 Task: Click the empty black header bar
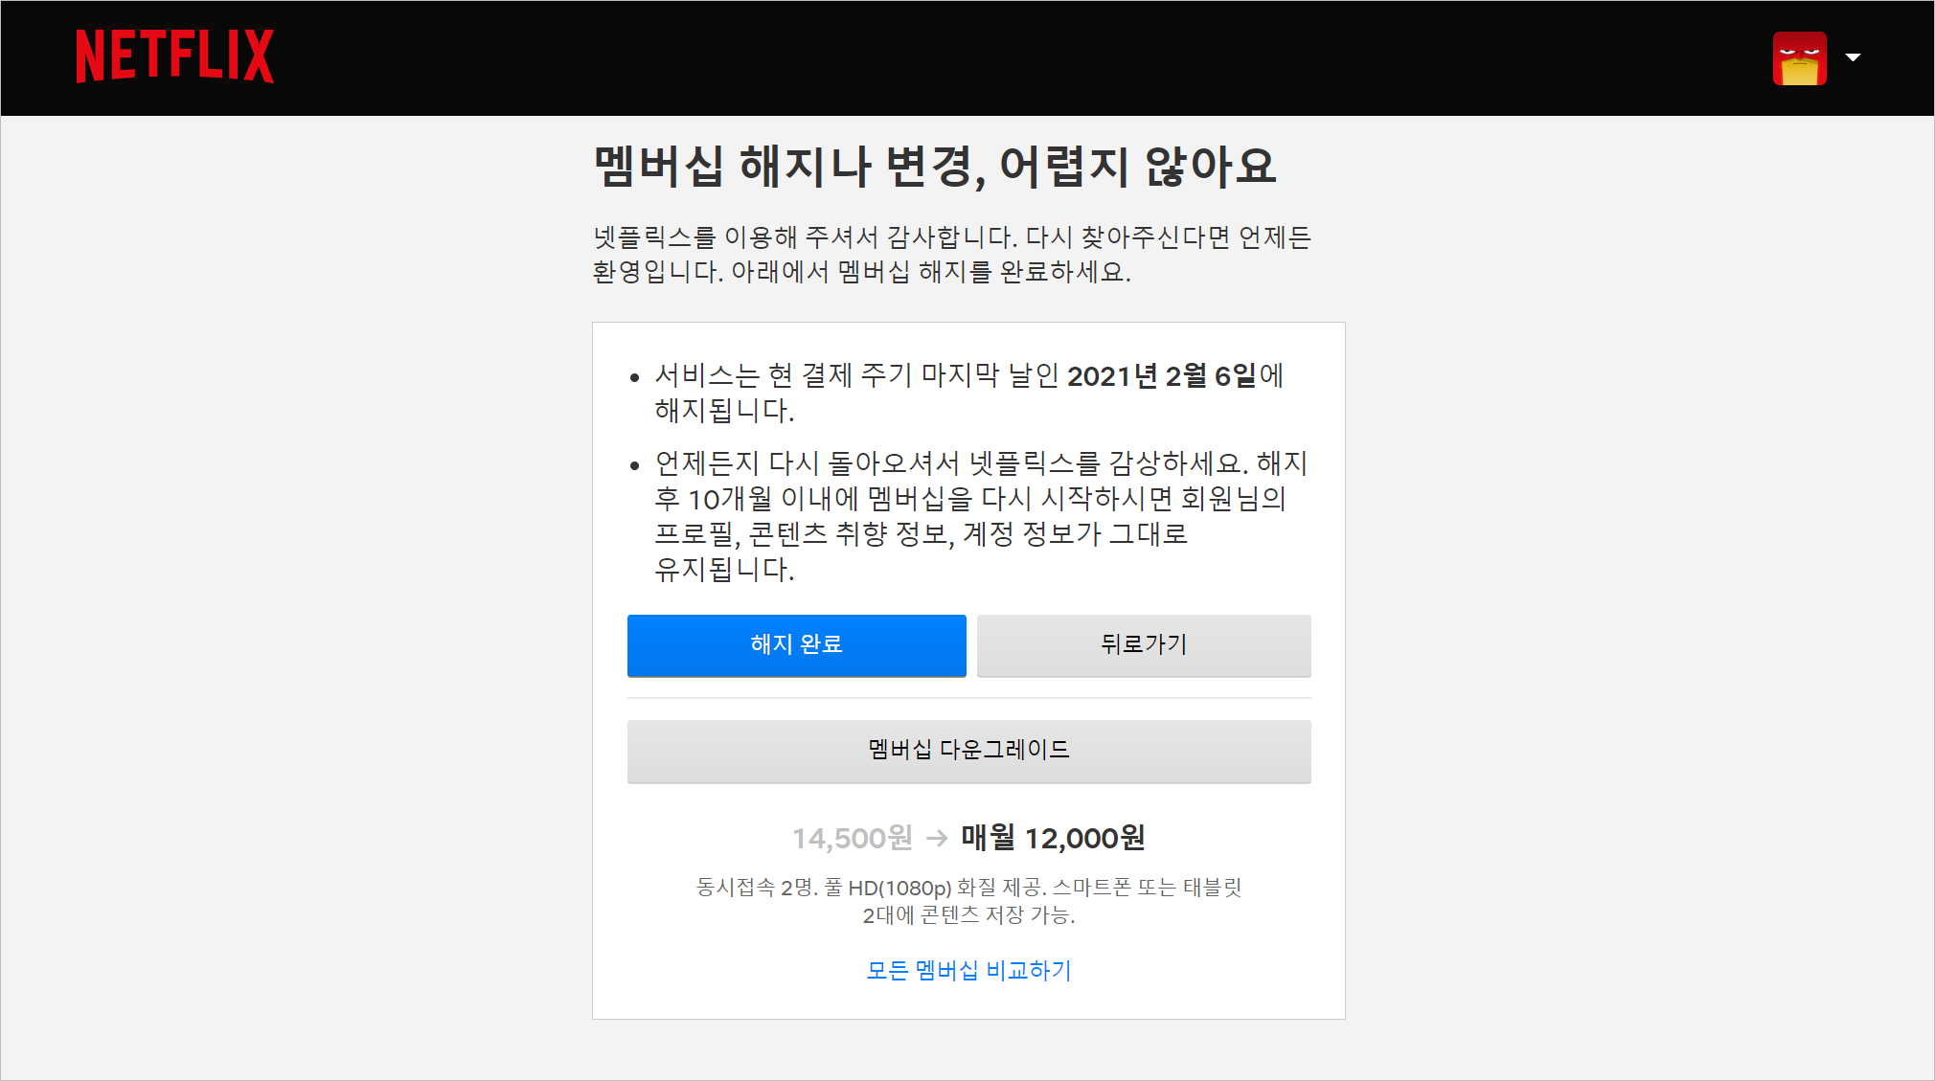click(x=958, y=57)
